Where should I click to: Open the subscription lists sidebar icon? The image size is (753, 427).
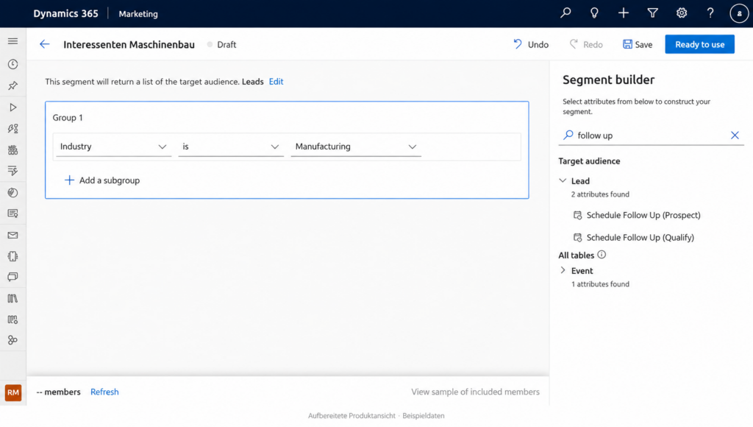(13, 171)
